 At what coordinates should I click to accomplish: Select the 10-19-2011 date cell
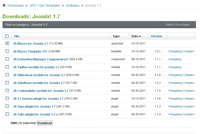pyautogui.click(x=138, y=67)
